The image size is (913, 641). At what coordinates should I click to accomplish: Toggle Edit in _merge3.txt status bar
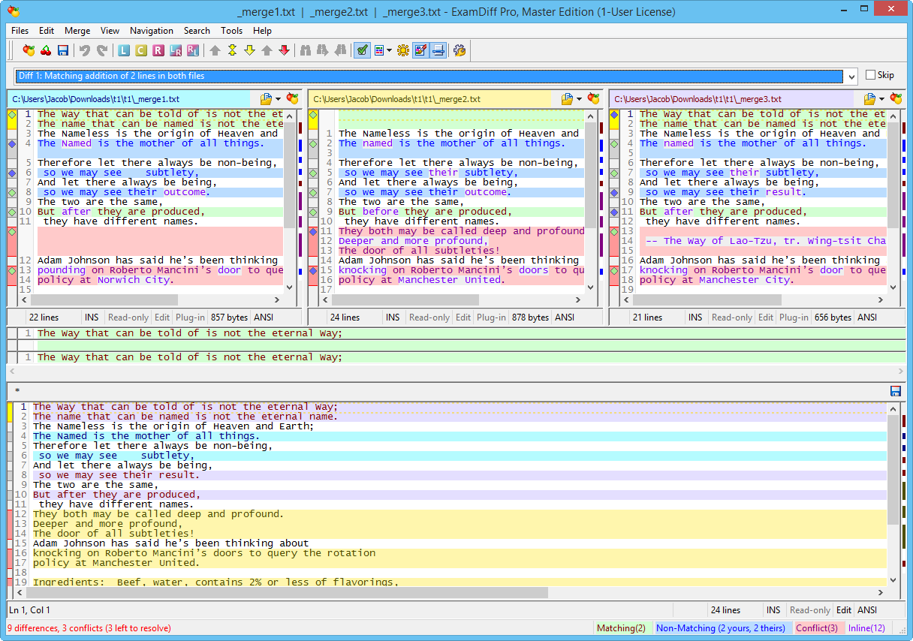click(765, 317)
